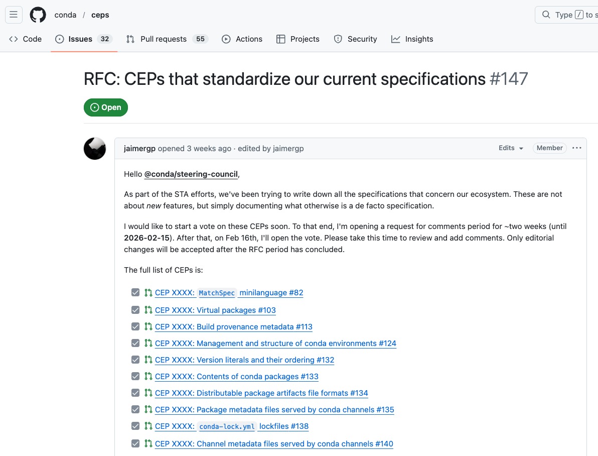Open the hamburger navigation menu
The width and height of the screenshot is (598, 456).
pos(14,15)
